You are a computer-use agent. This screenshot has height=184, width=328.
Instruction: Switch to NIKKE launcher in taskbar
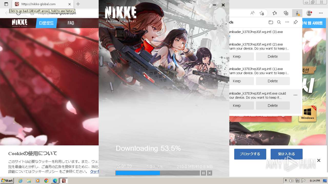point(64,181)
